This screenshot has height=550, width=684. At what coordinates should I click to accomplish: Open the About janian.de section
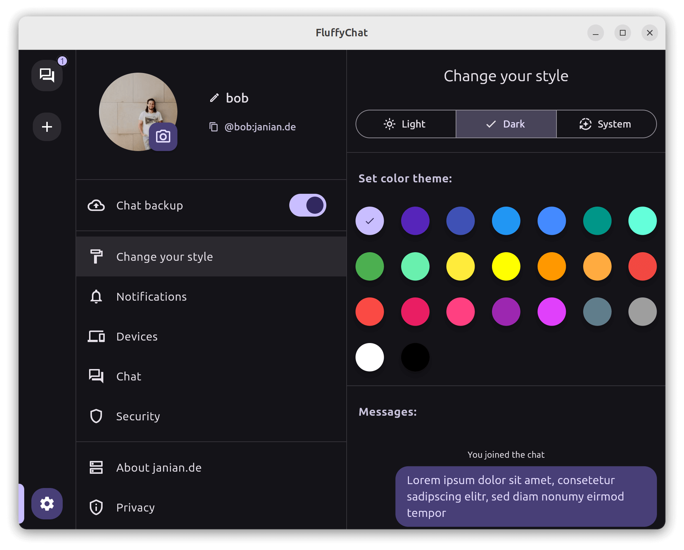coord(159,467)
